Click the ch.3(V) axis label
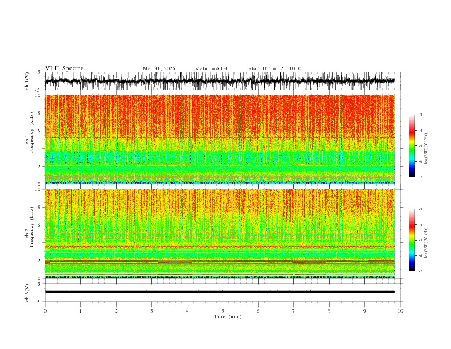The image size is (451, 349). [x=27, y=293]
